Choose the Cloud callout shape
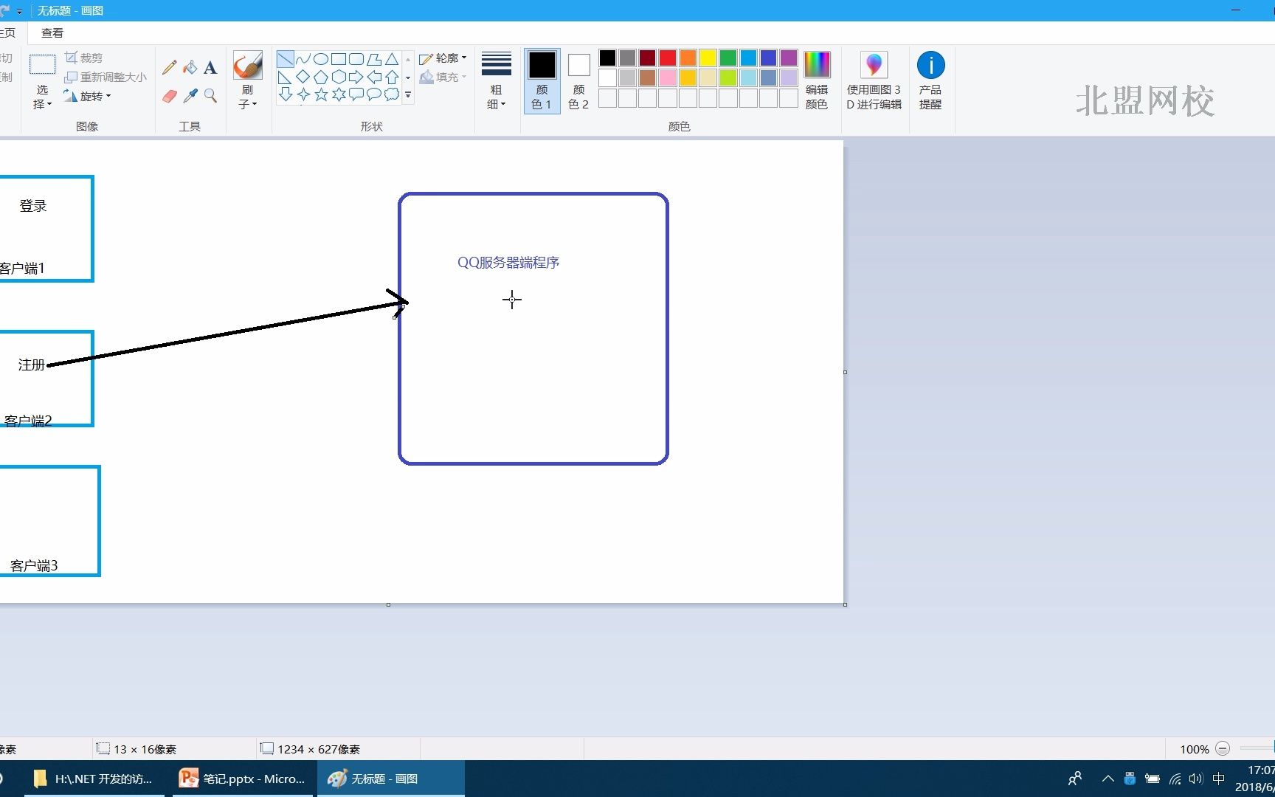Viewport: 1275px width, 797px height. pos(392,94)
